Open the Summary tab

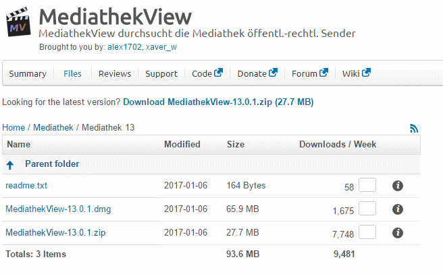tap(28, 74)
